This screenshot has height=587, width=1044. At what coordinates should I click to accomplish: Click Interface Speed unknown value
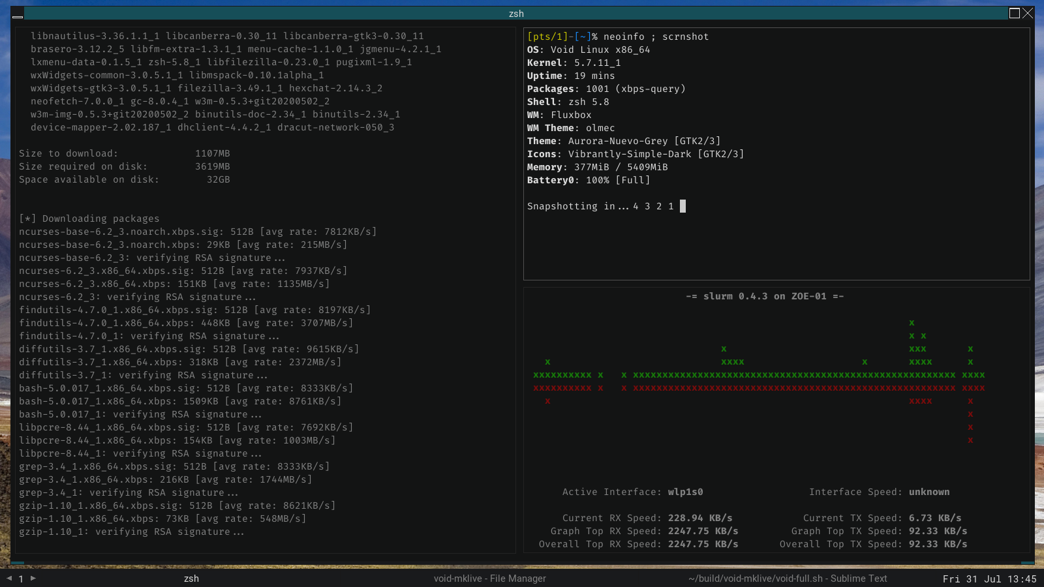click(x=929, y=492)
